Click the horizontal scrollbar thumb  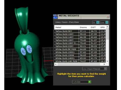click(79, 64)
